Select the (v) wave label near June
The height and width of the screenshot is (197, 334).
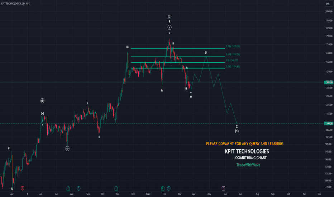click(x=42, y=113)
